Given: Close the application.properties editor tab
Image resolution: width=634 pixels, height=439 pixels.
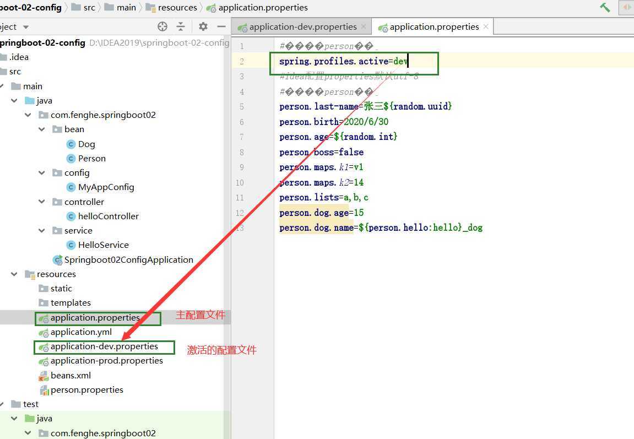Looking at the screenshot, I should tap(485, 26).
